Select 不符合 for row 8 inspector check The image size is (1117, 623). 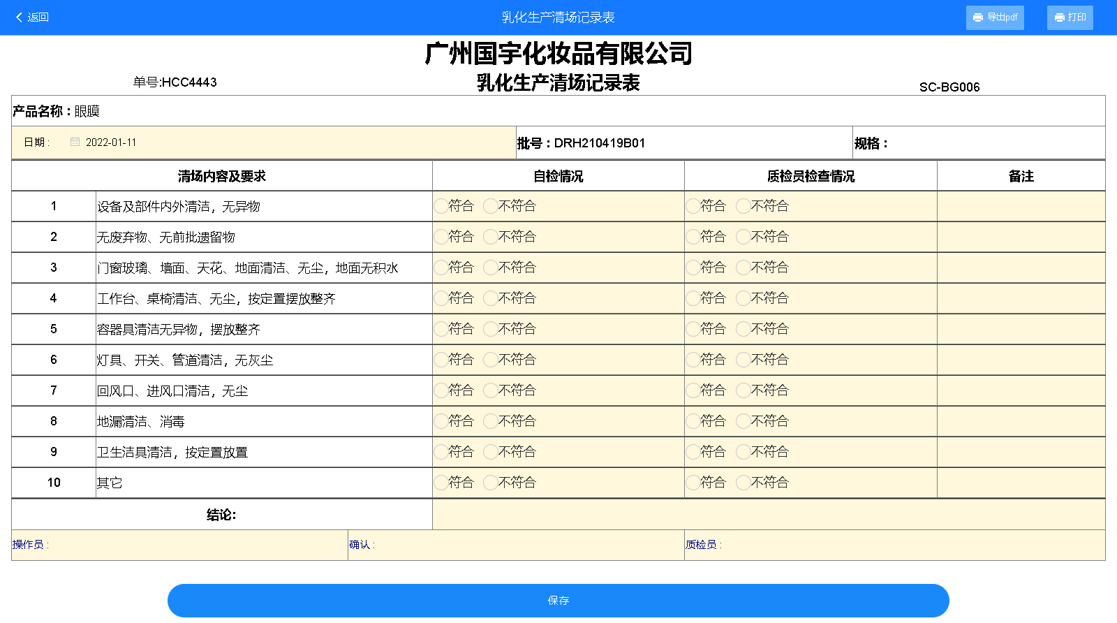[x=744, y=421]
